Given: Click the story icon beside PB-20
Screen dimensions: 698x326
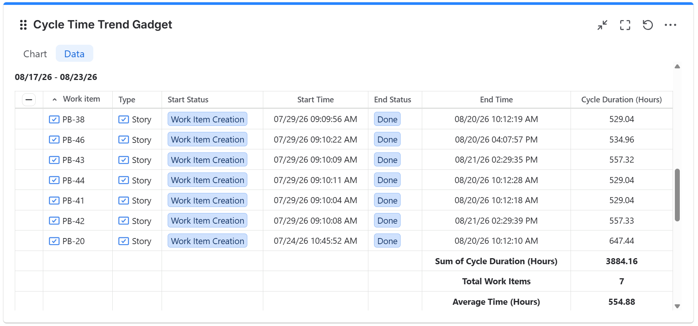Looking at the screenshot, I should (54, 241).
